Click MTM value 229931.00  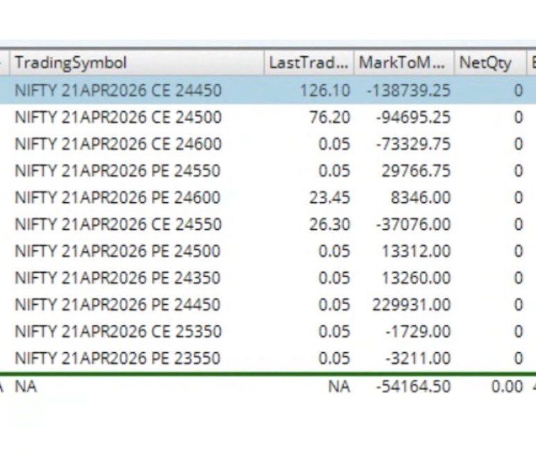click(x=412, y=305)
